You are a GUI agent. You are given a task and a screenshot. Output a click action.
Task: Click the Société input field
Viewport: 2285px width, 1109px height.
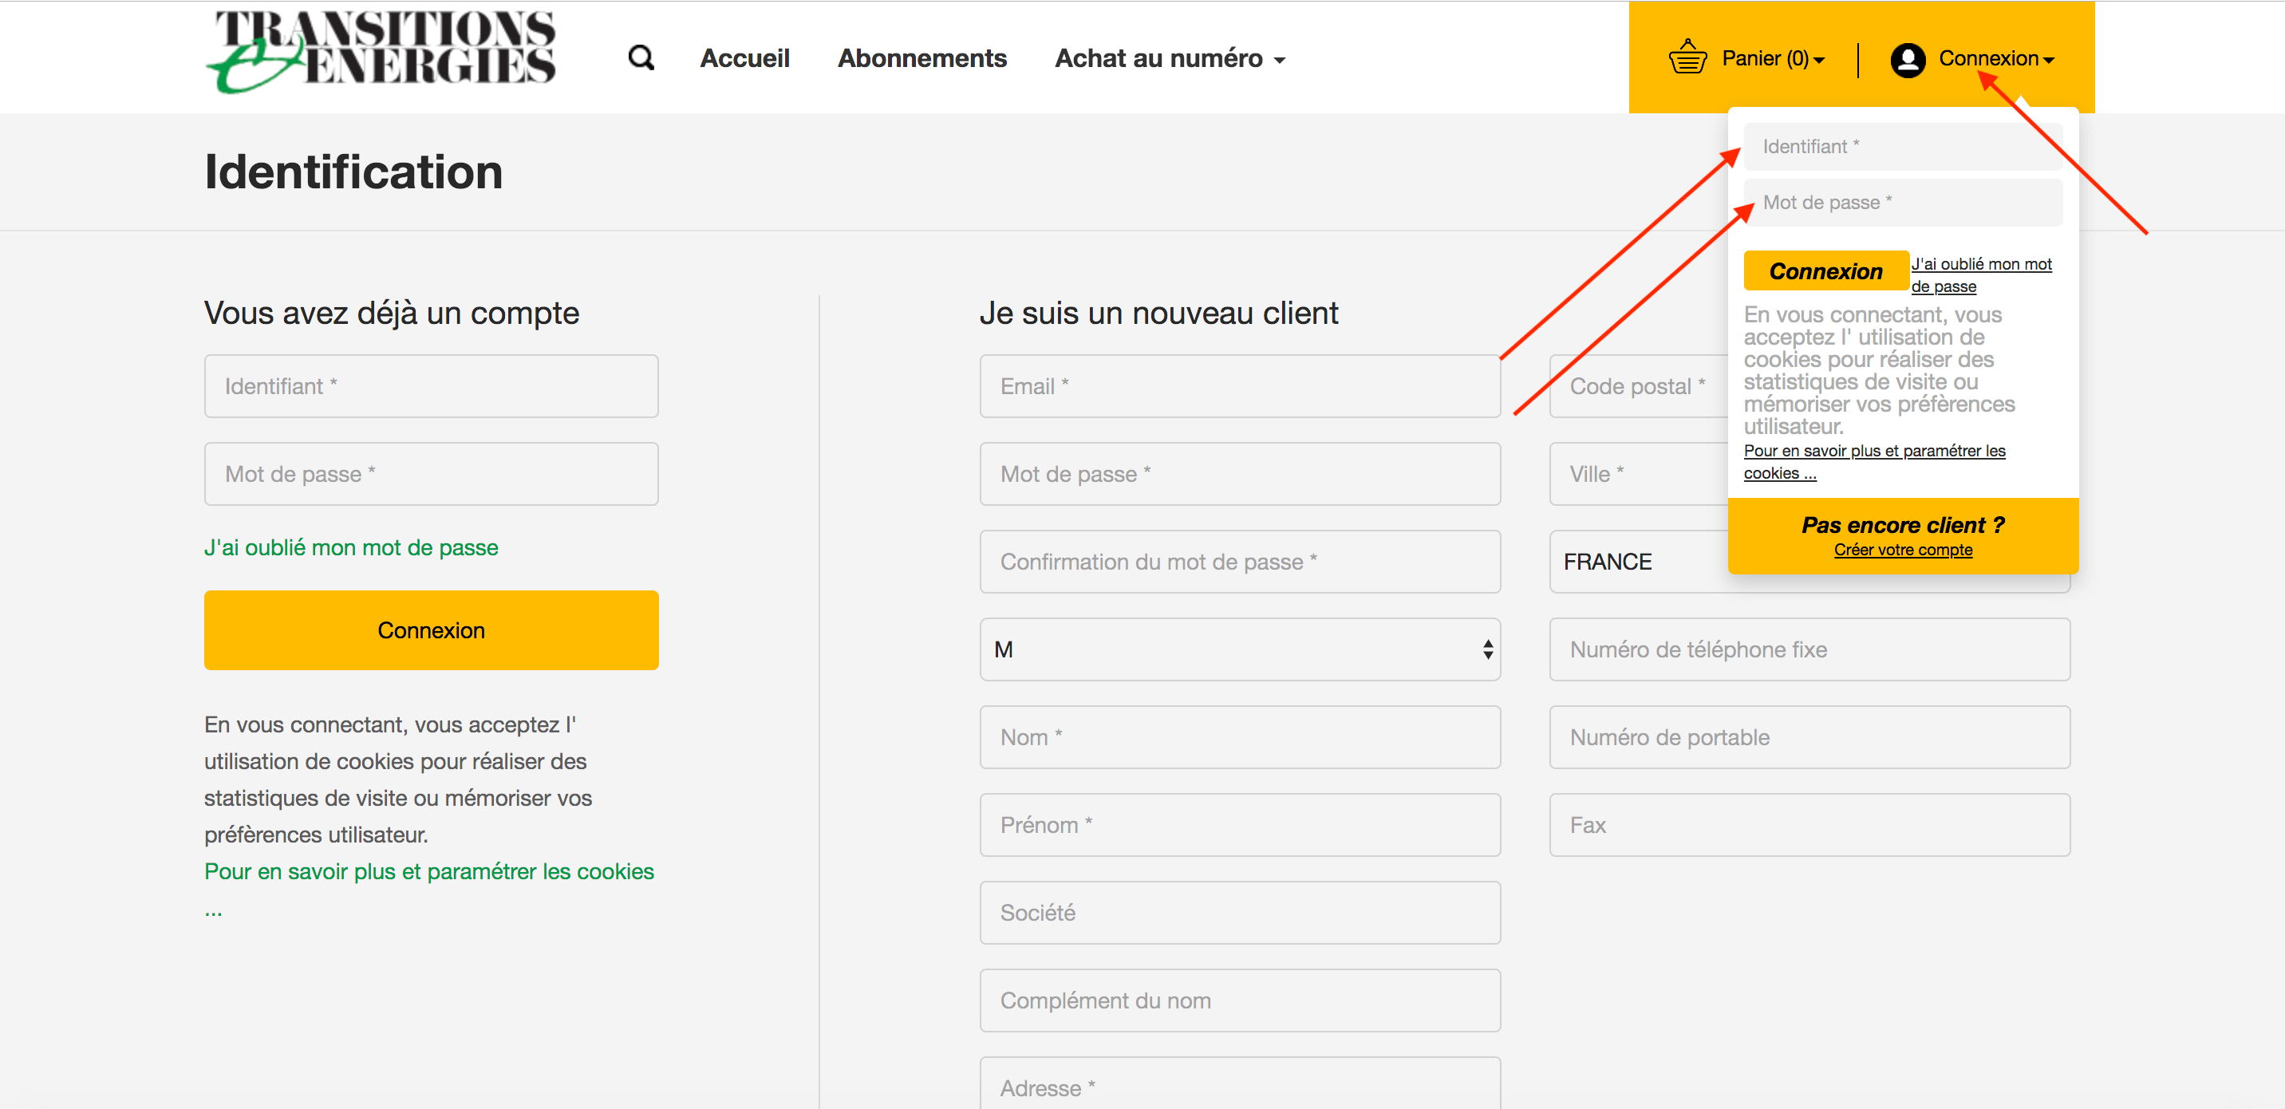point(1239,913)
